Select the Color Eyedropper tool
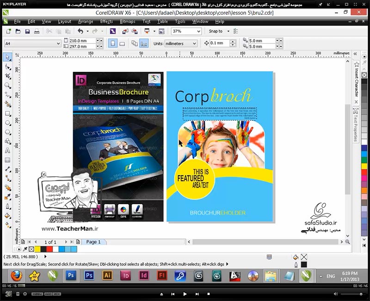Viewport: 370px width, 301px height. pos(8,197)
